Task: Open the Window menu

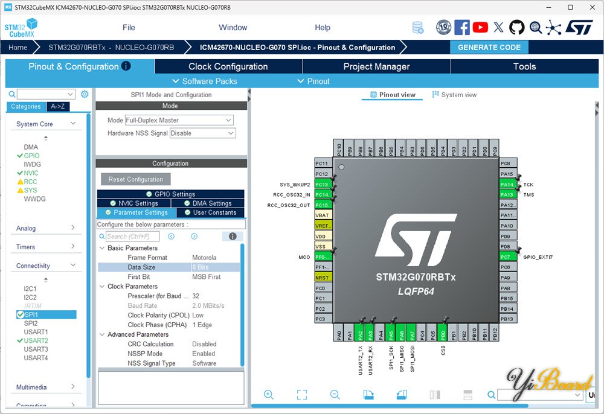Action: 233,27
